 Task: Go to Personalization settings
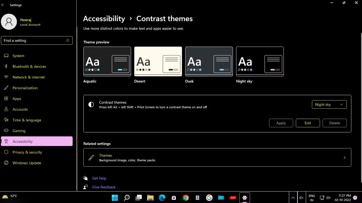25,88
